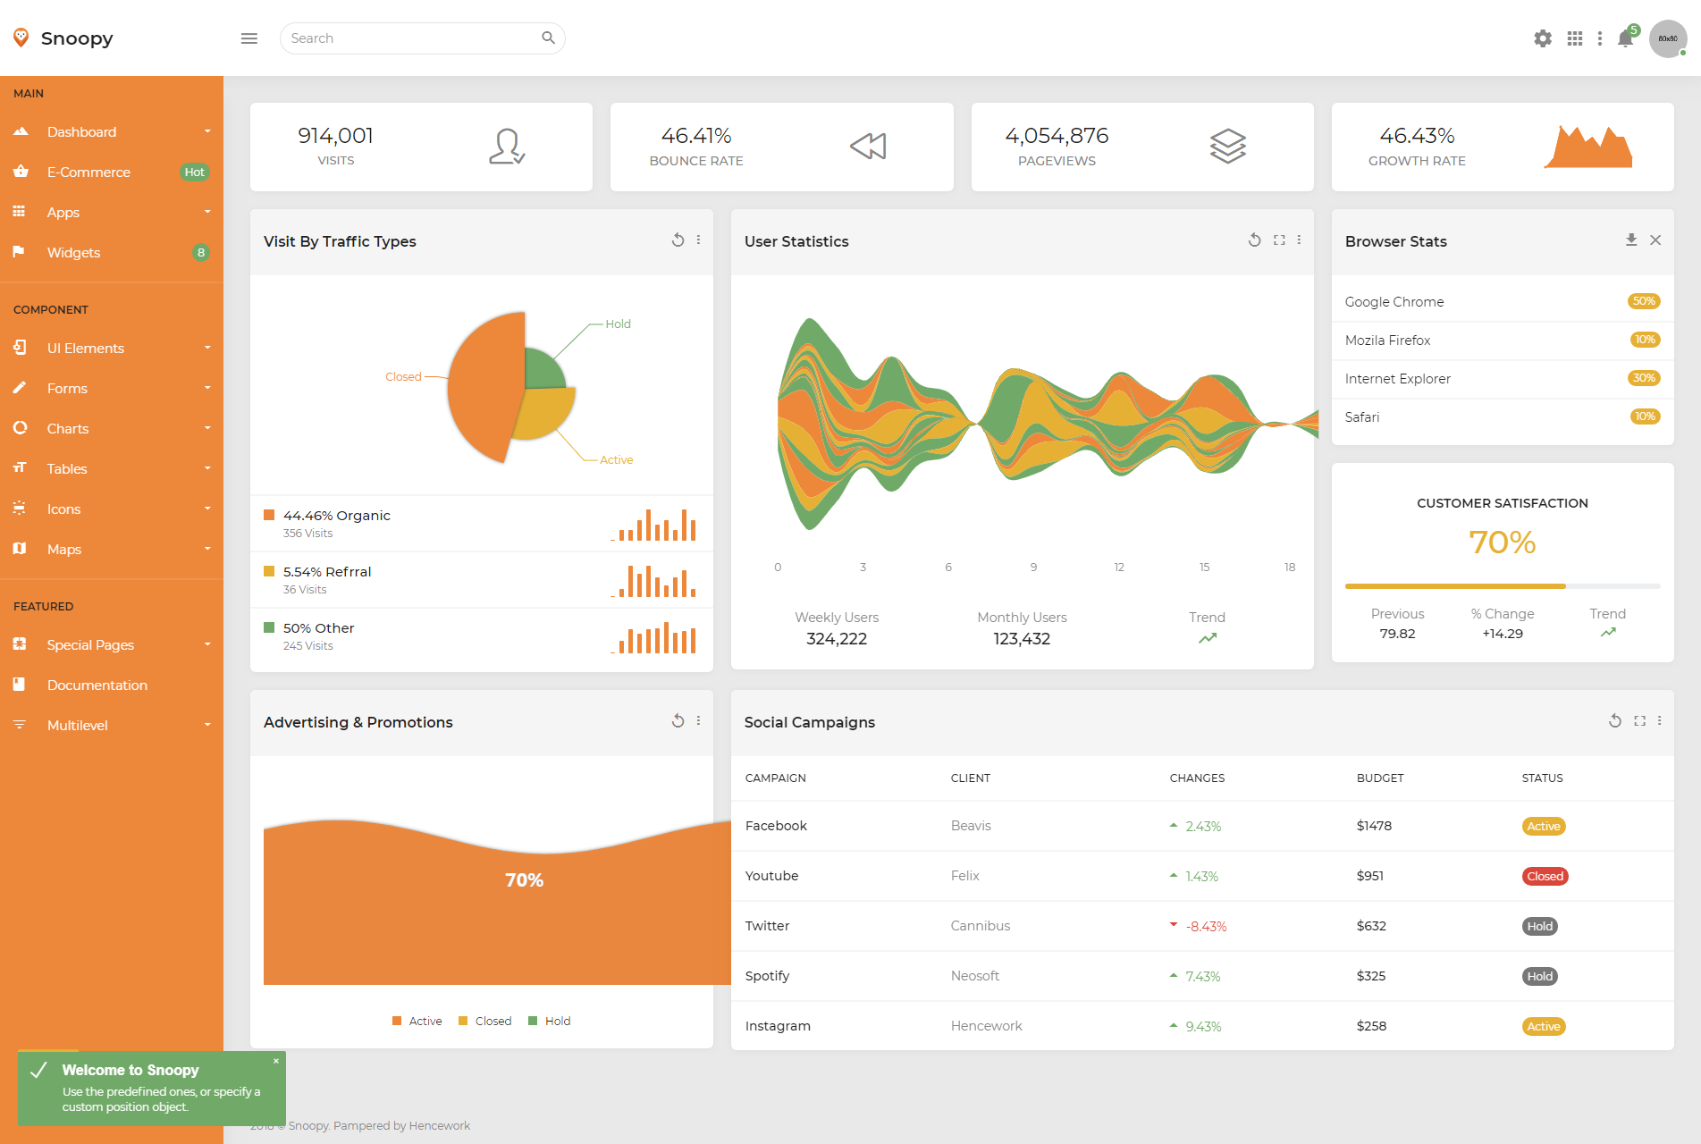The image size is (1701, 1144).
Task: Download the Browser Stats data
Action: tap(1631, 240)
